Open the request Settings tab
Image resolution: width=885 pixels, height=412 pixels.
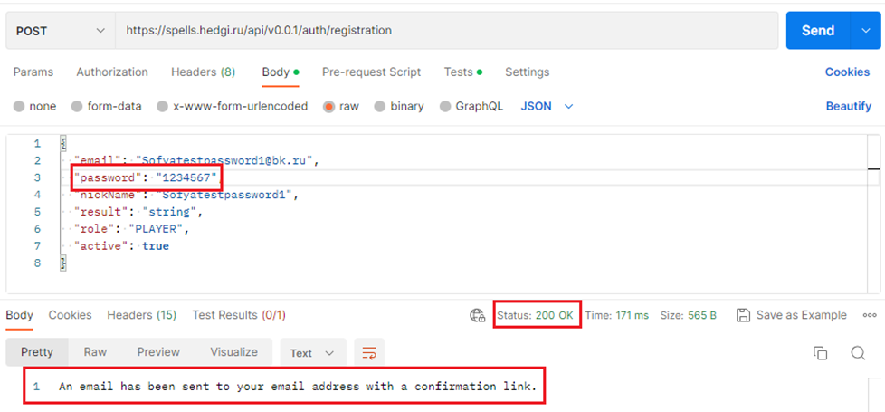(x=528, y=72)
